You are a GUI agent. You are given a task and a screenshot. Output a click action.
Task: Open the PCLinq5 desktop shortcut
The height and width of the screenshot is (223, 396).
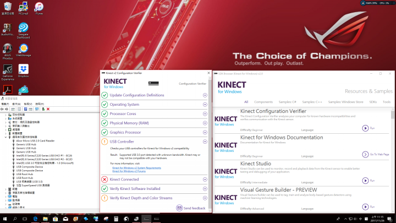(x=23, y=8)
